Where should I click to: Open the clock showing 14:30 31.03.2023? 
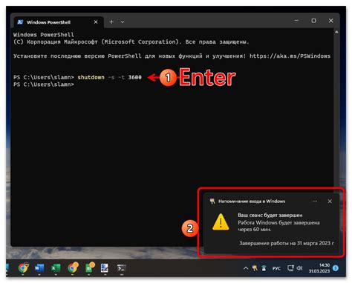pyautogui.click(x=319, y=268)
